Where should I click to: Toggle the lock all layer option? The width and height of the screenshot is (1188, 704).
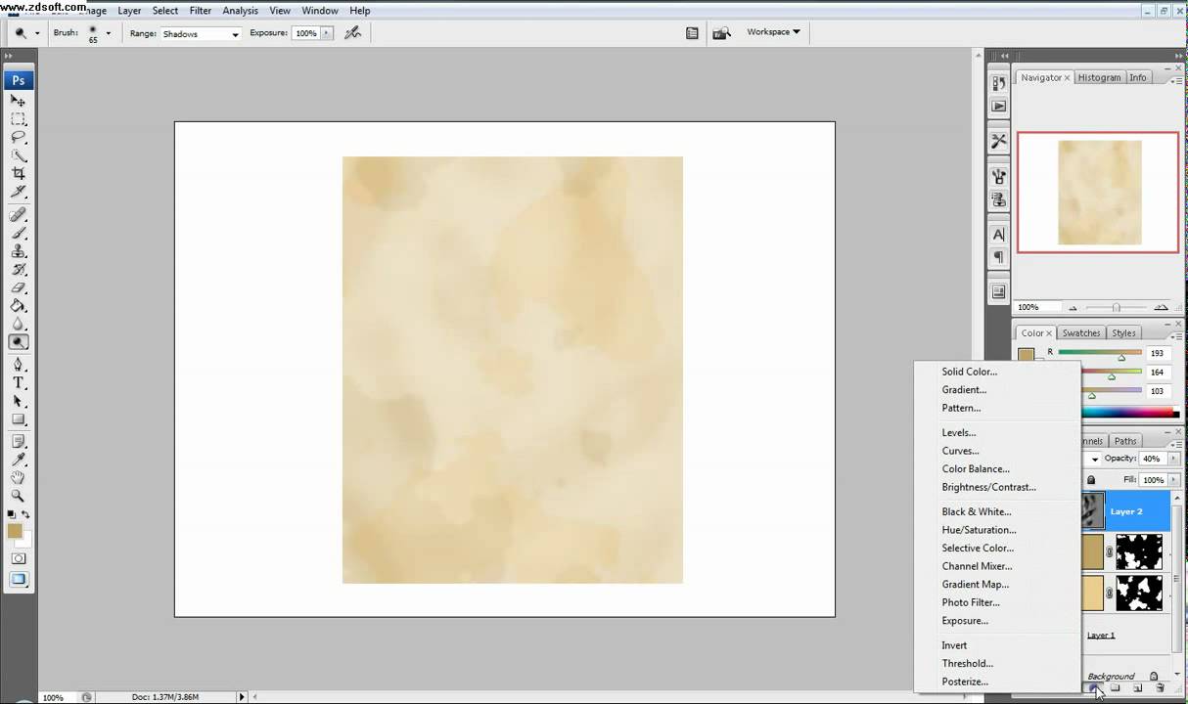click(x=1091, y=480)
